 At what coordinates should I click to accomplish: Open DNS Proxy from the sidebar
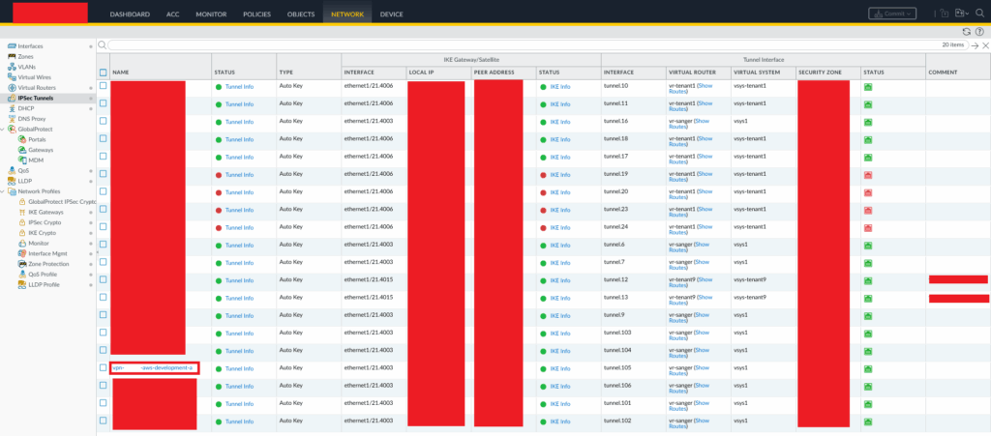[33, 118]
